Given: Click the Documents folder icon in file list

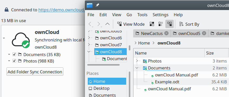Looking at the screenshot, I should pos(145,68).
